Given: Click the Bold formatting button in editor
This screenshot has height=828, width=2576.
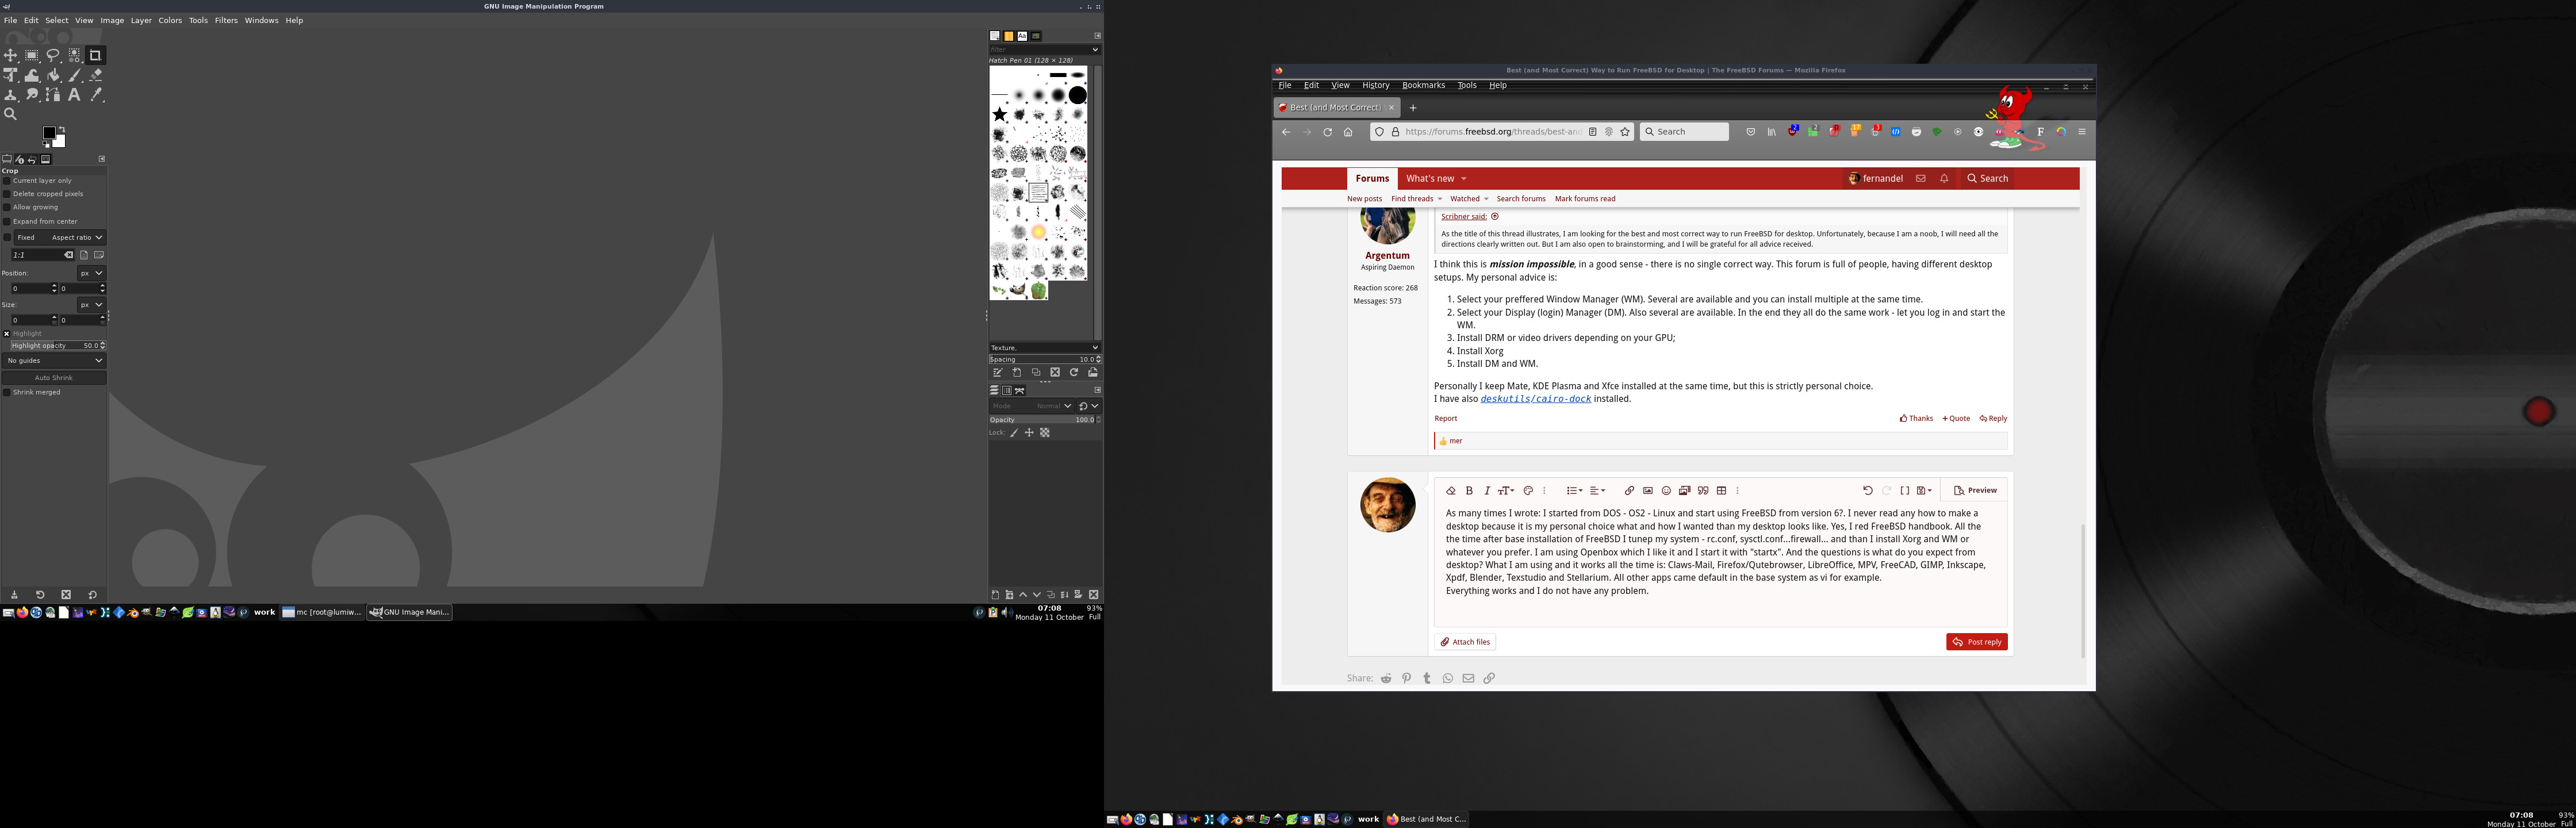Looking at the screenshot, I should point(1469,491).
